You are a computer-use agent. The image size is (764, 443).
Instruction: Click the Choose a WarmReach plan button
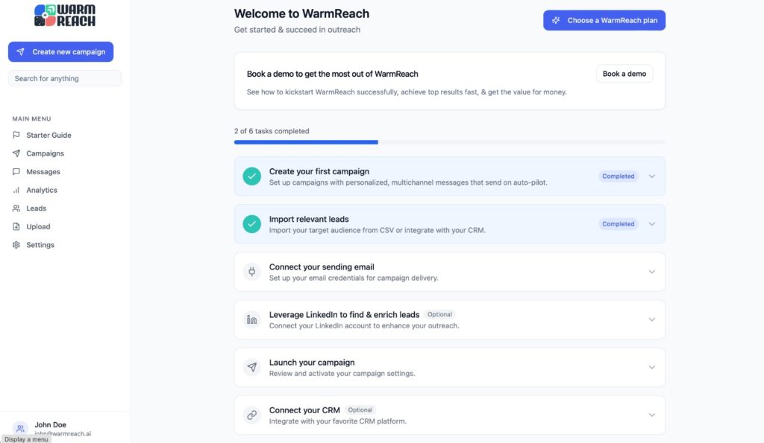click(604, 20)
